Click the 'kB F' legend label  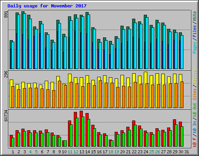pos(194,142)
